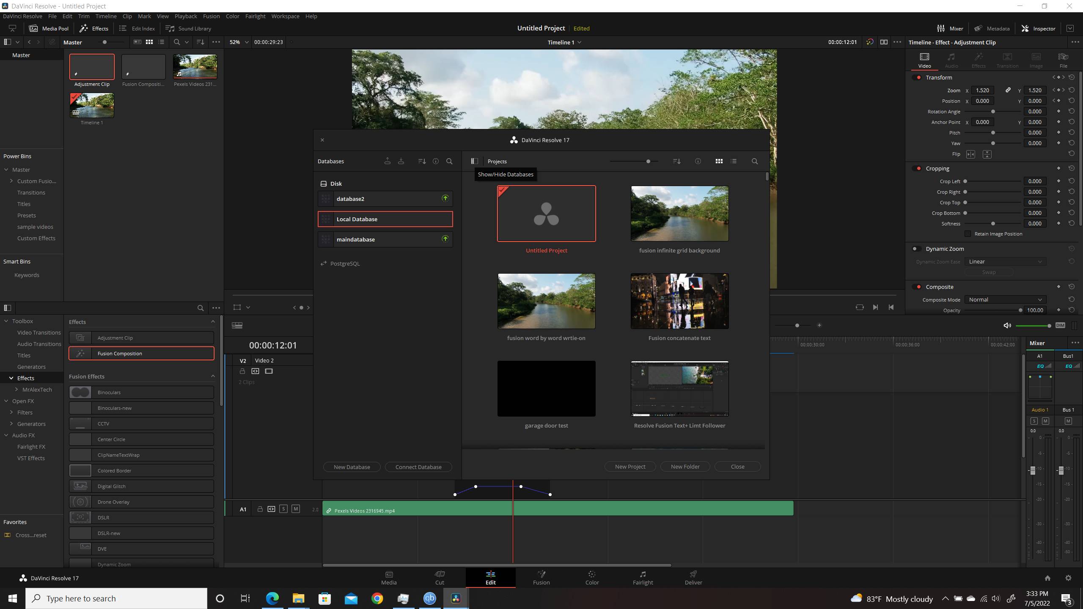Open the Playback menu
This screenshot has width=1083, height=609.
pos(186,16)
